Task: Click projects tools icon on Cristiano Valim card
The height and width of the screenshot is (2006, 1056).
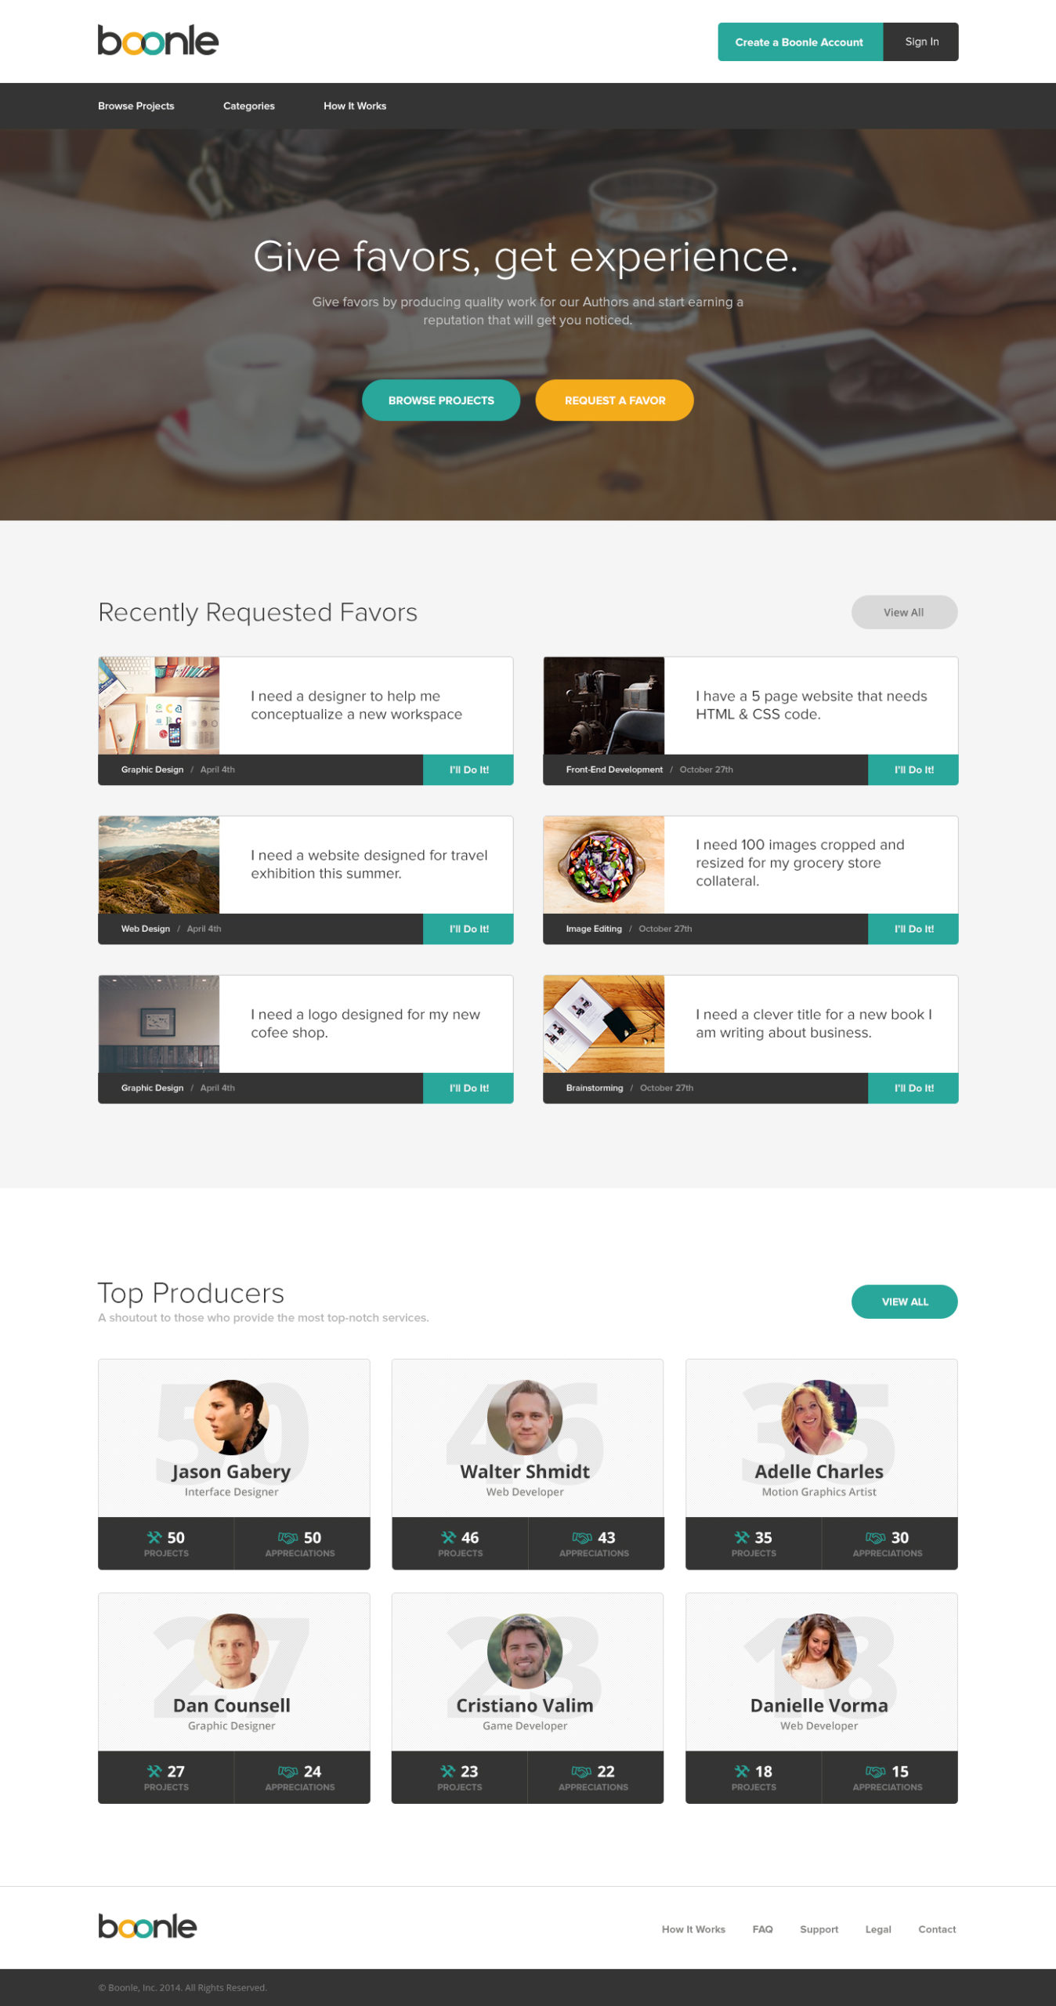Action: click(448, 1771)
